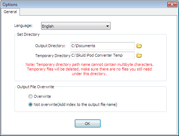The height and width of the screenshot is (136, 179).
Task: Switch to the General tab
Action: [10, 12]
